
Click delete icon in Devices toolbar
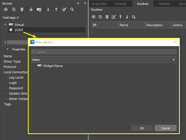tap(22, 9)
